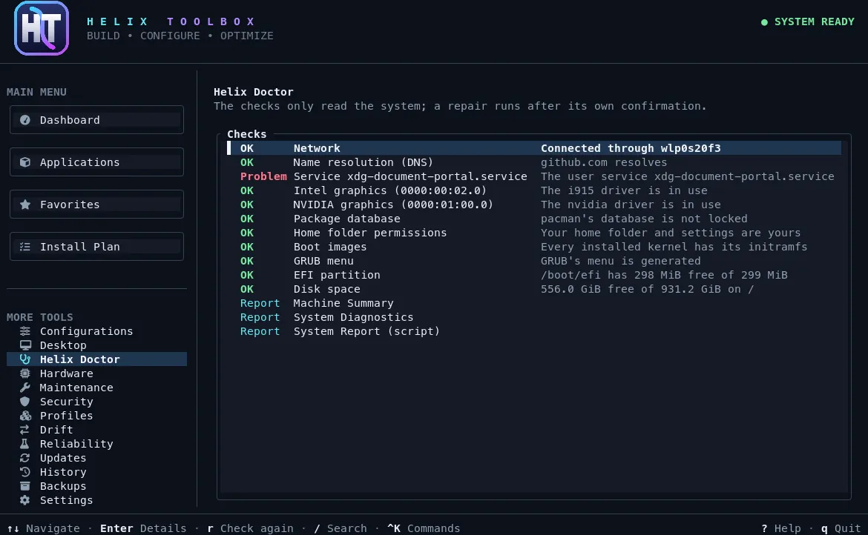Viewport: 868px width, 535px height.
Task: Click the Favorites star icon
Action: click(25, 205)
